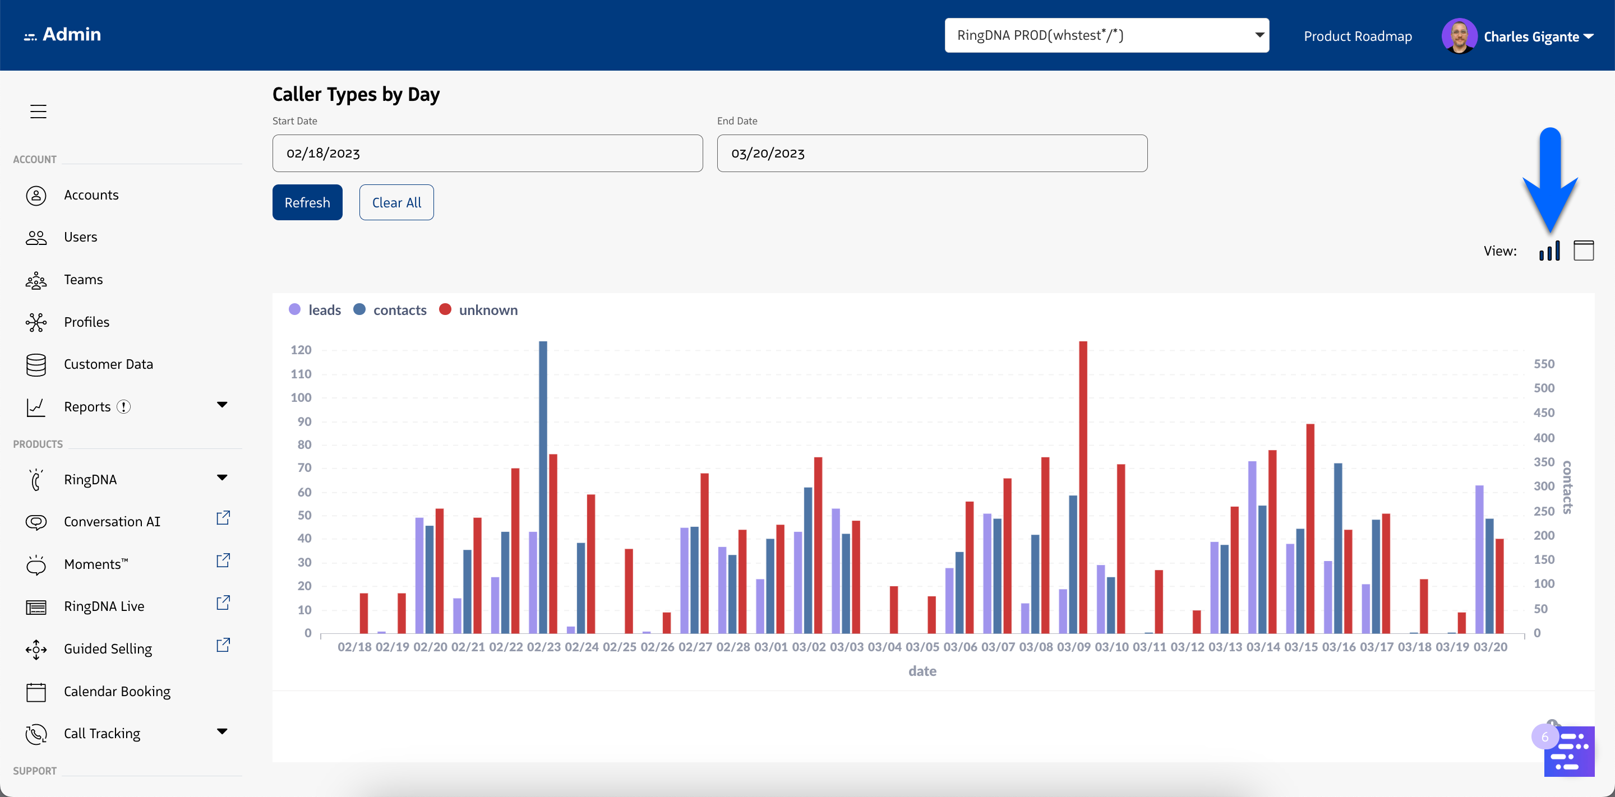This screenshot has width=1615, height=797.
Task: Switch to table view icon
Action: click(x=1584, y=251)
